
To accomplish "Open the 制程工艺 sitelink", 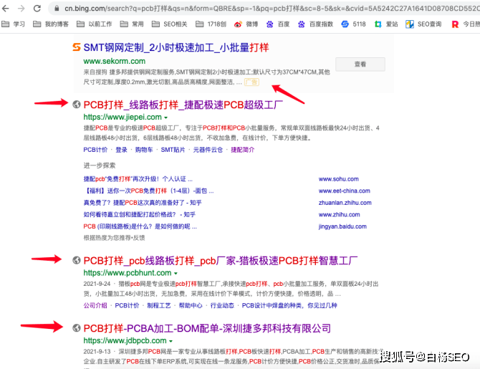I will [x=159, y=305].
